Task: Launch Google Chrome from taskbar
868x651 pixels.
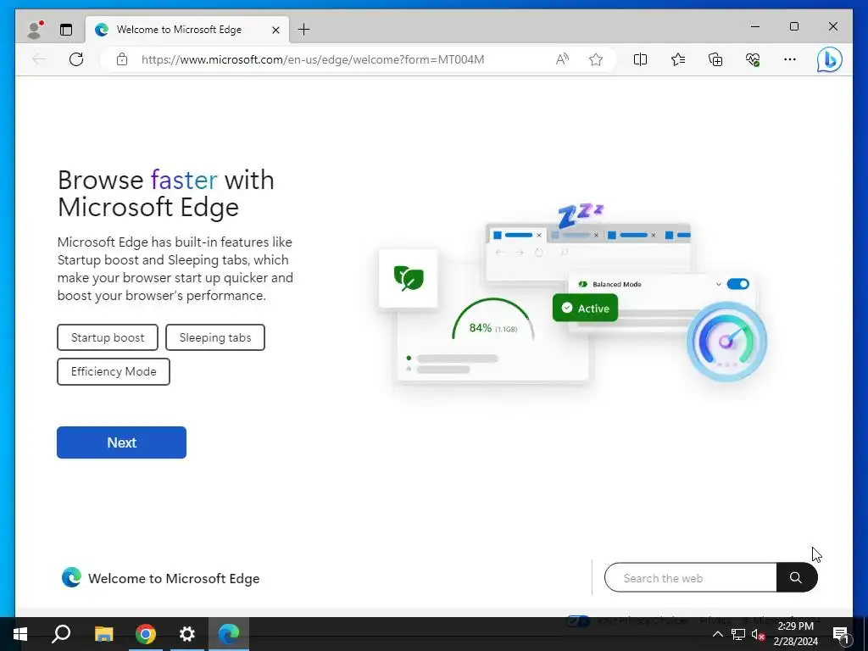Action: [x=146, y=634]
